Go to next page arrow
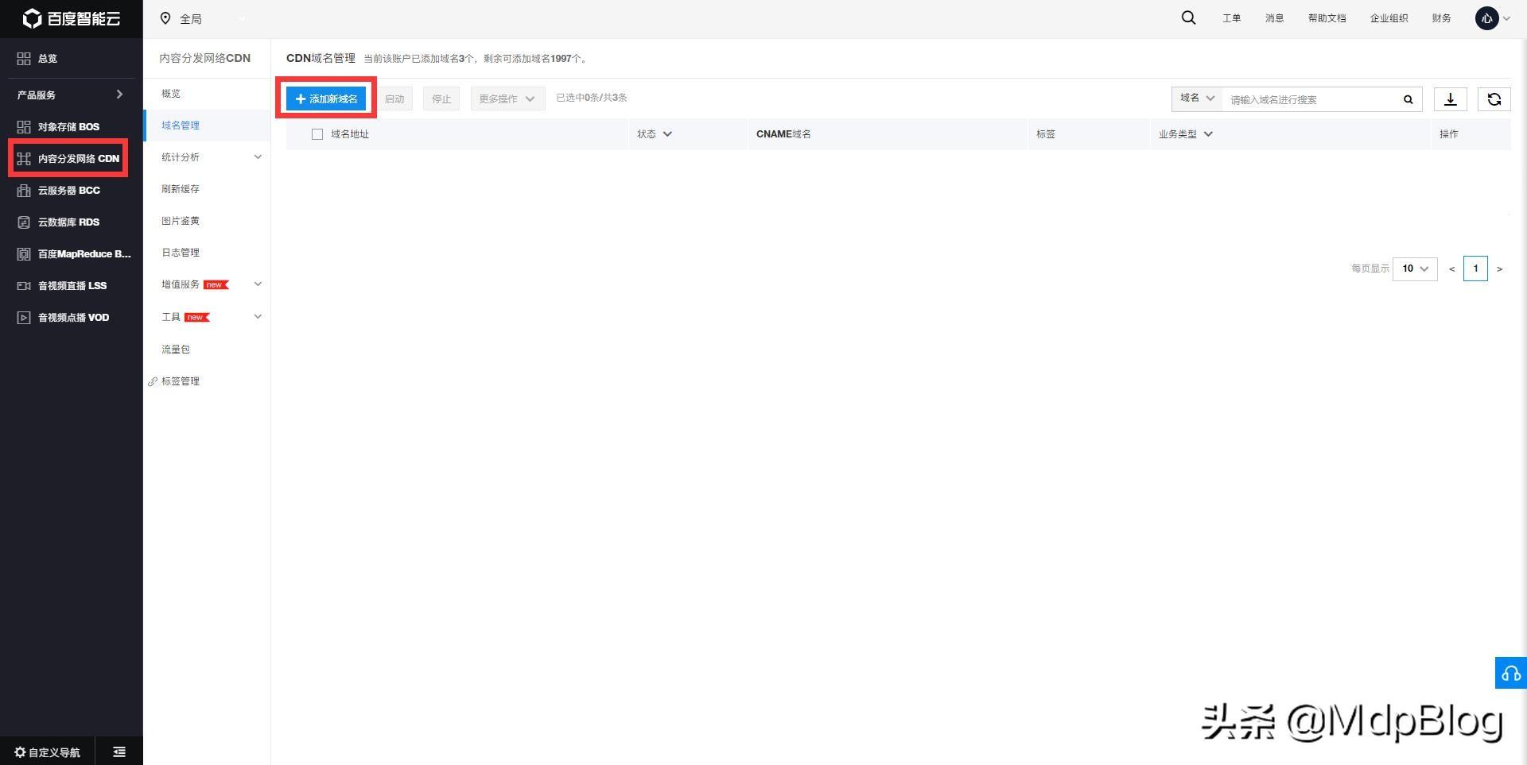Image resolution: width=1527 pixels, height=765 pixels. (1500, 269)
